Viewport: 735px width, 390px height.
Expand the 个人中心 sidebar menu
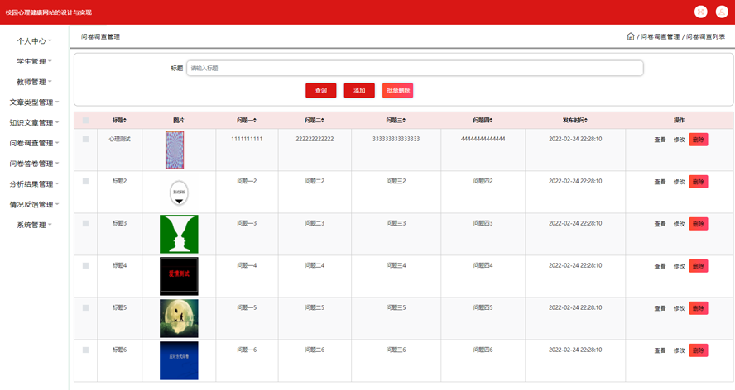tap(34, 40)
